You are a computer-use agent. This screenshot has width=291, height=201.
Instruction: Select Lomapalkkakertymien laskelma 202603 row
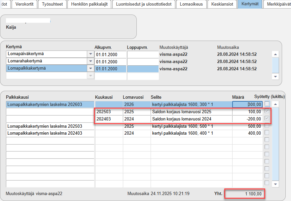coord(50,104)
